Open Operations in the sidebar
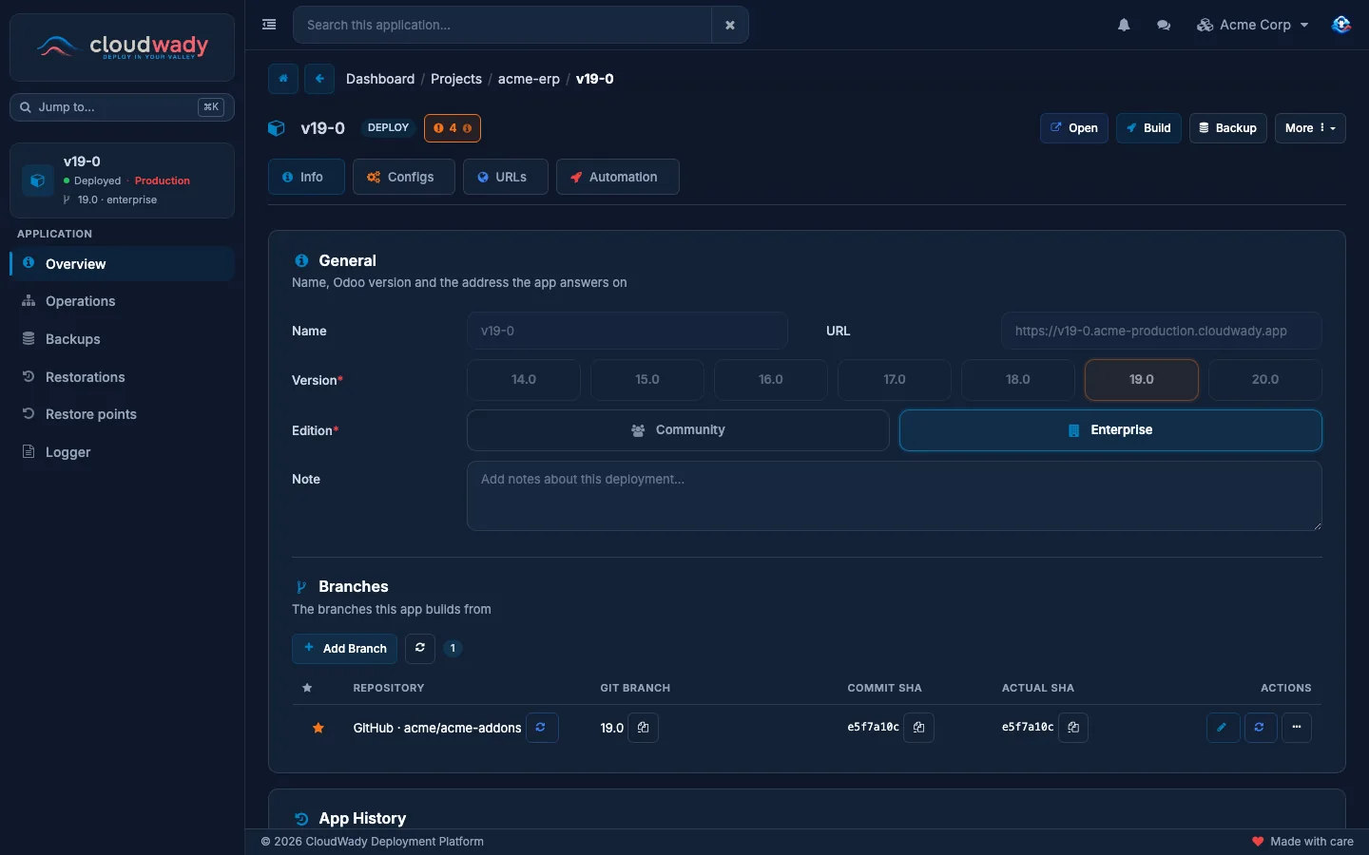Image resolution: width=1369 pixels, height=855 pixels. [122, 301]
